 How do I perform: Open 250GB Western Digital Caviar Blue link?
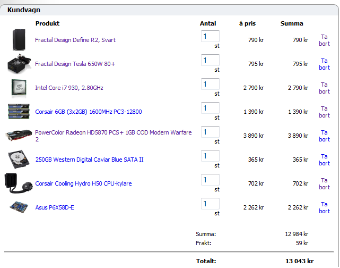point(89,160)
